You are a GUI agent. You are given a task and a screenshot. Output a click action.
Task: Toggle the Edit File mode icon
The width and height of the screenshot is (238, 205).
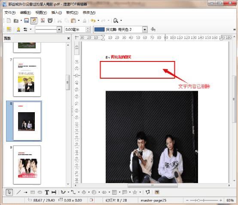coord(34,21)
